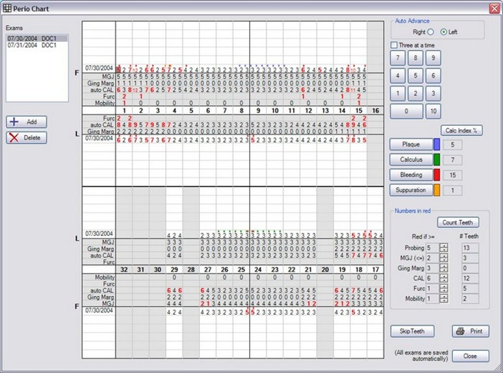The height and width of the screenshot is (373, 503).
Task: Click the keypad button 6
Action: pos(433,76)
